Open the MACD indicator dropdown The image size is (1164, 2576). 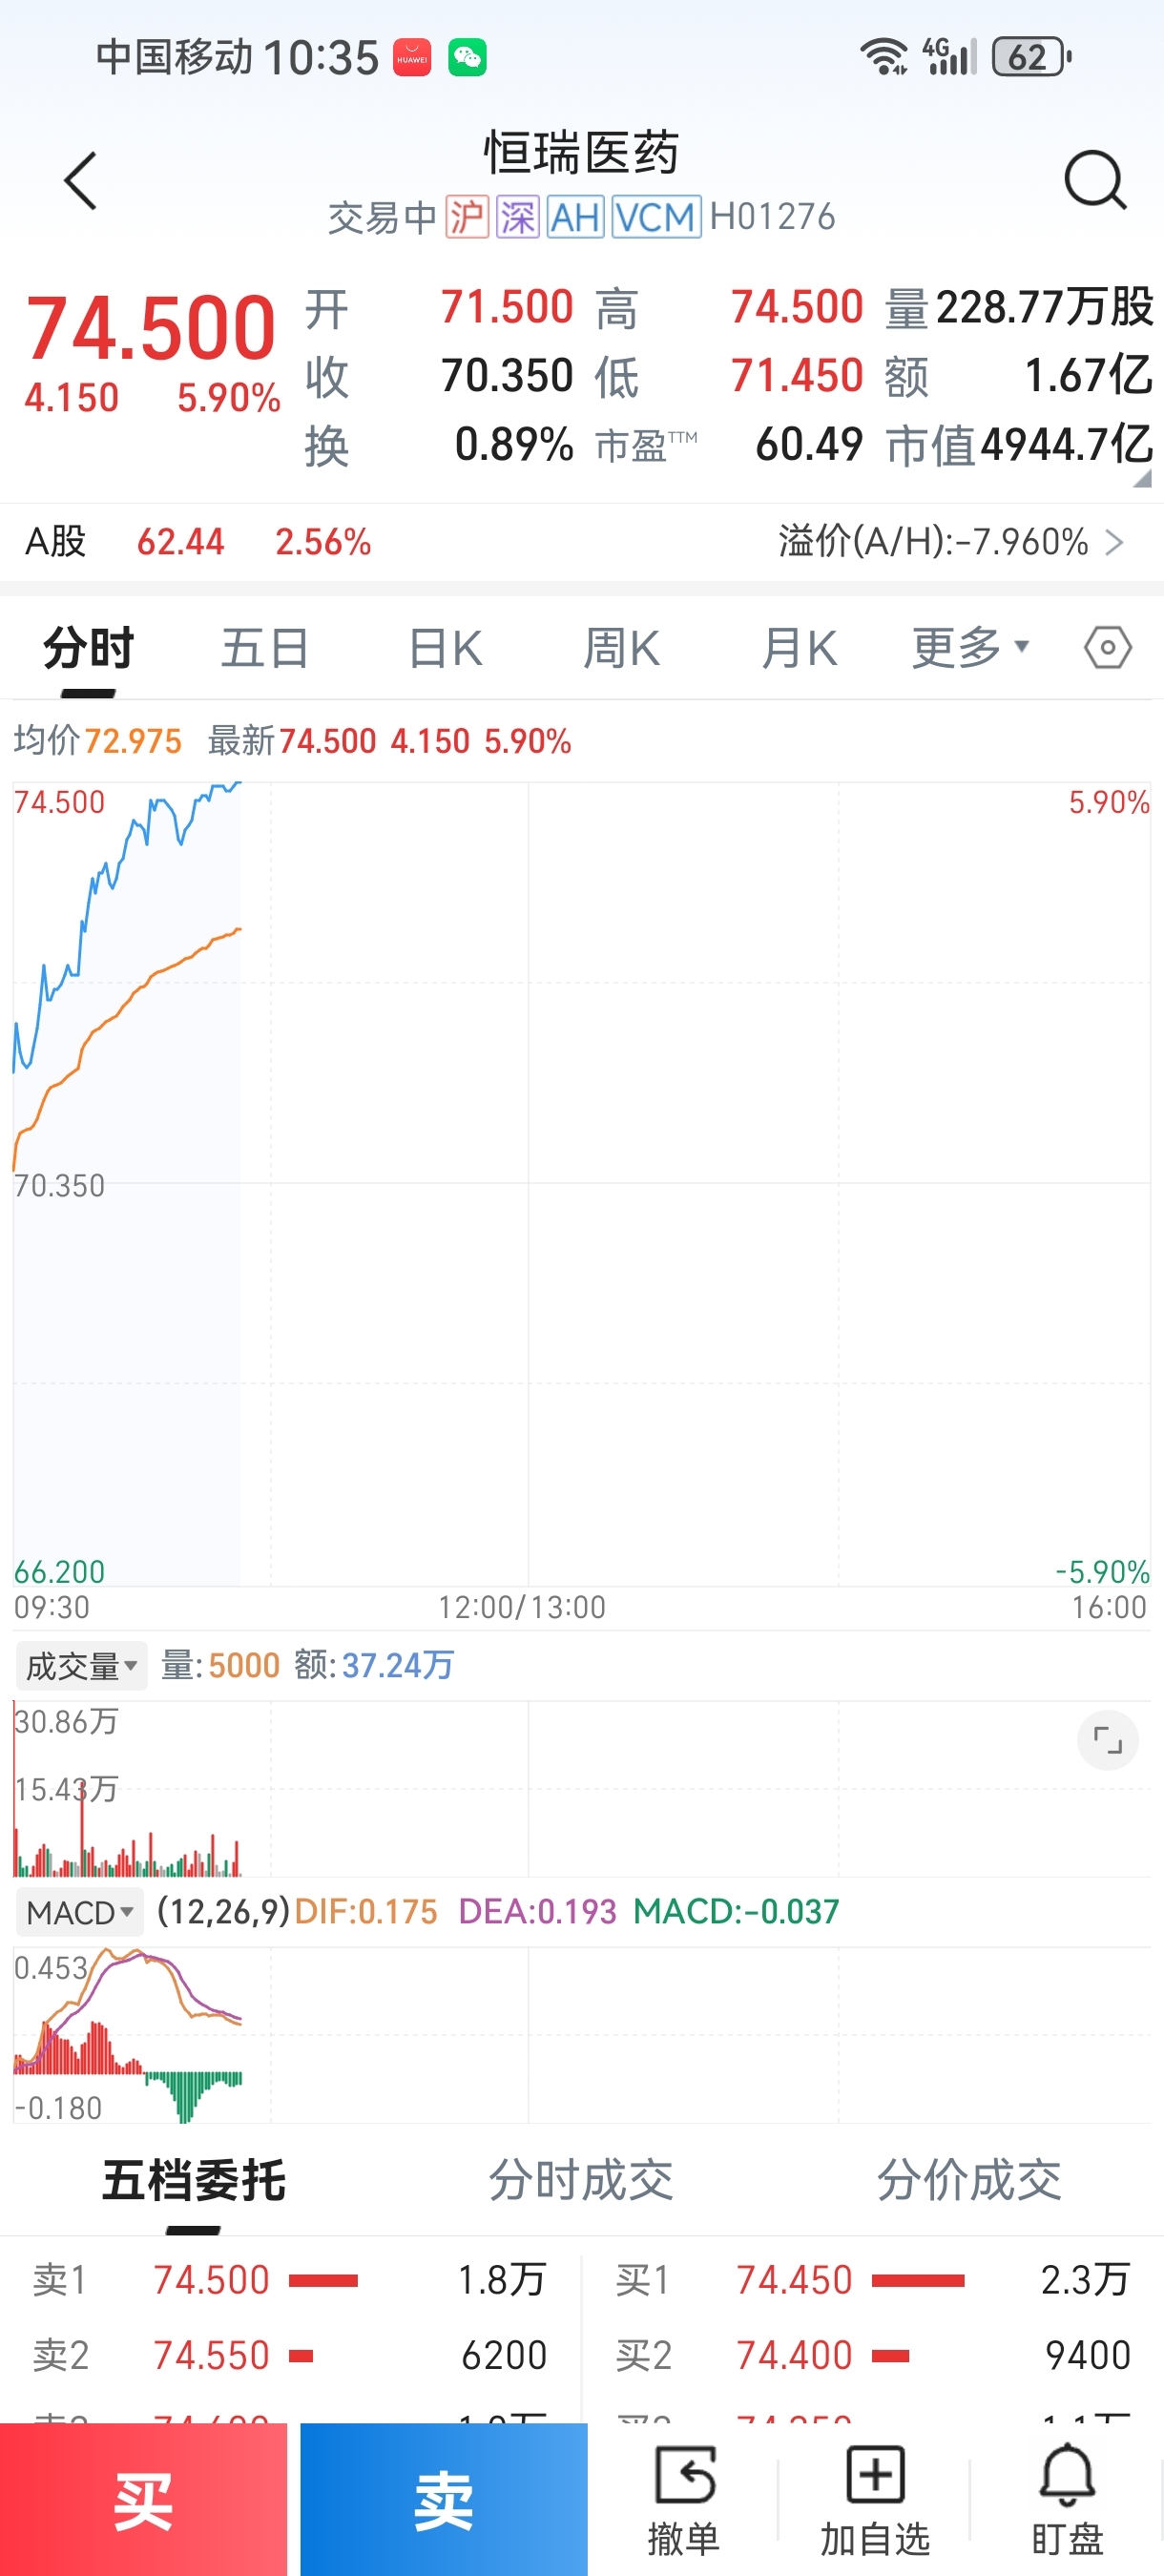click(79, 1912)
